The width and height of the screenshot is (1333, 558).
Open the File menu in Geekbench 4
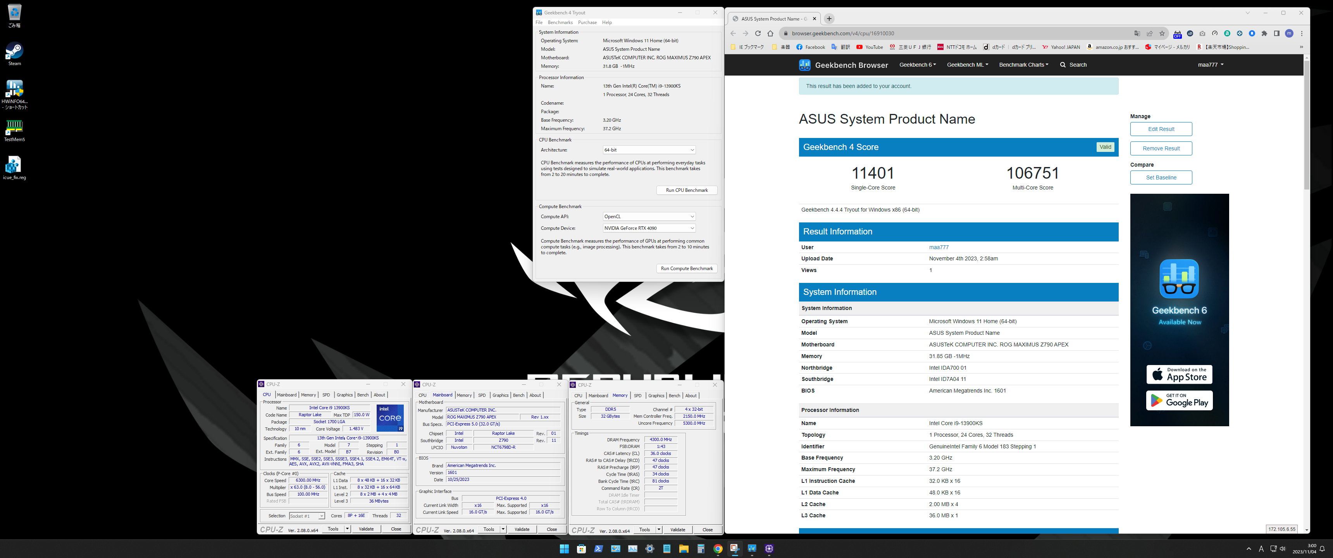539,22
